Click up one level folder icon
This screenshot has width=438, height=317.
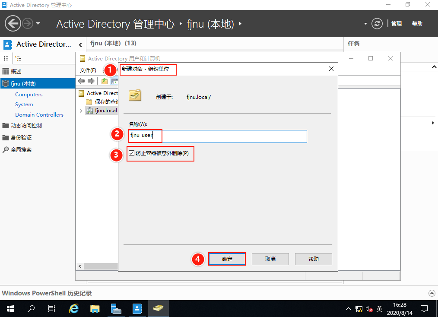coord(105,81)
